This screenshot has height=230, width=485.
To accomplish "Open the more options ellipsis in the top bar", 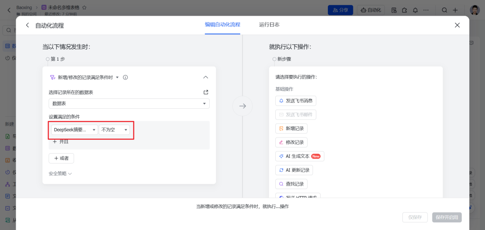I will coord(426,10).
